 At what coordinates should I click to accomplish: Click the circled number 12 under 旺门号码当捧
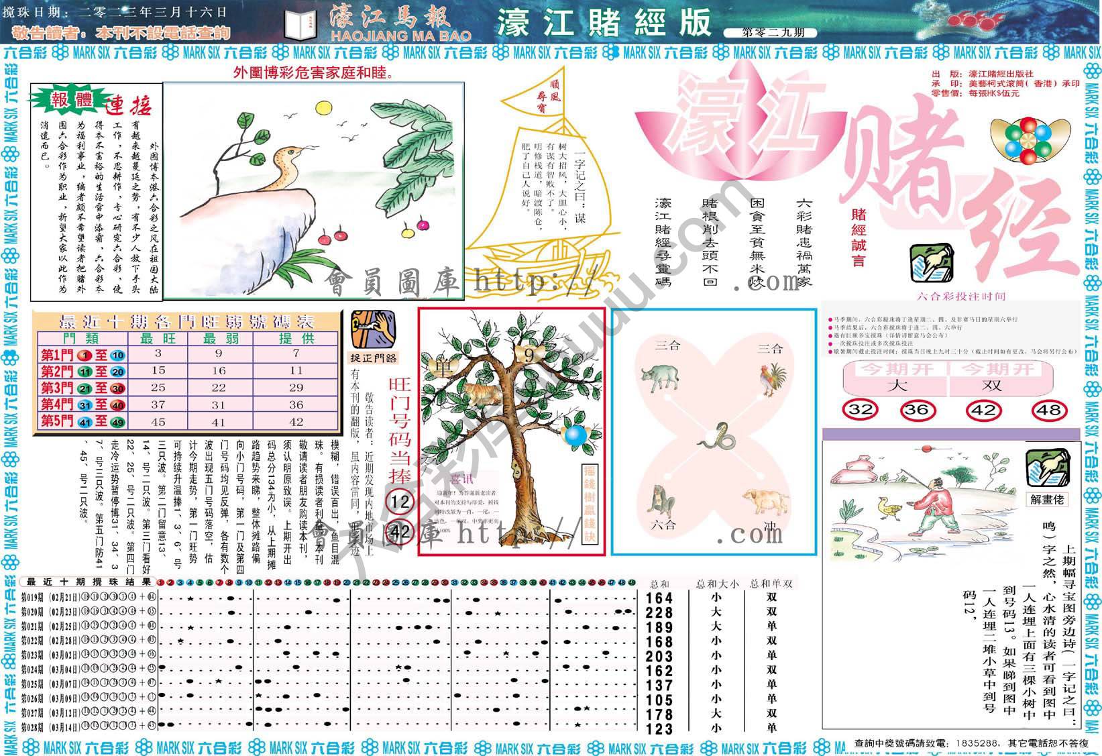(x=400, y=502)
